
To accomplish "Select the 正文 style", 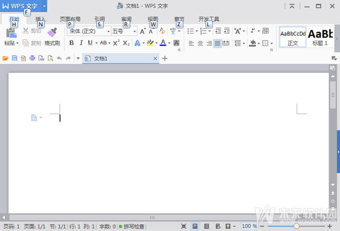I will 293,37.
